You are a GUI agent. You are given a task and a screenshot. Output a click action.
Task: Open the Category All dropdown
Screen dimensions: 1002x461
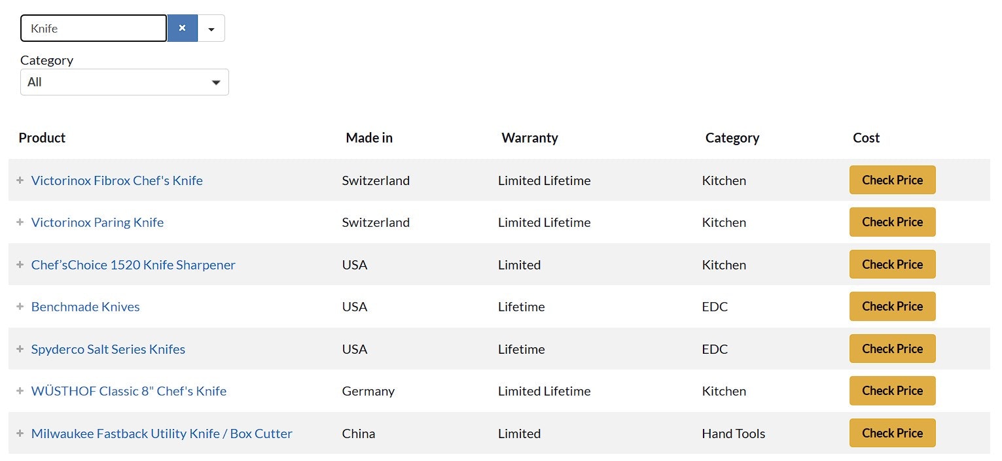click(x=124, y=82)
